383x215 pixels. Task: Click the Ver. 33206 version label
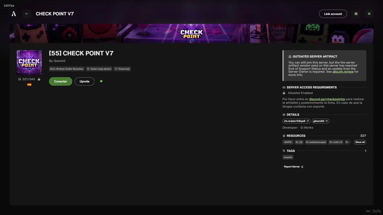tap(373, 211)
